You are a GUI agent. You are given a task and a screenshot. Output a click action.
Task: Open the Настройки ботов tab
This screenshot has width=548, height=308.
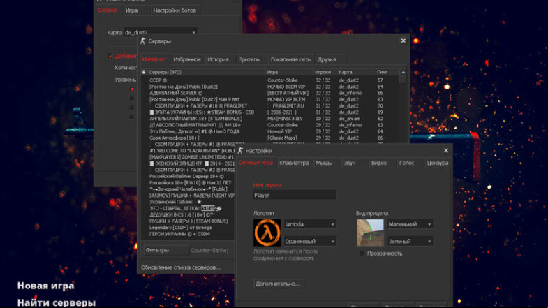tap(175, 10)
